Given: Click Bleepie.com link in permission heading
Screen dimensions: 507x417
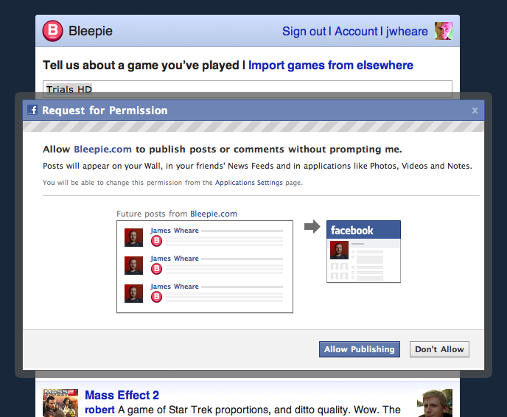Looking at the screenshot, I should (x=102, y=150).
